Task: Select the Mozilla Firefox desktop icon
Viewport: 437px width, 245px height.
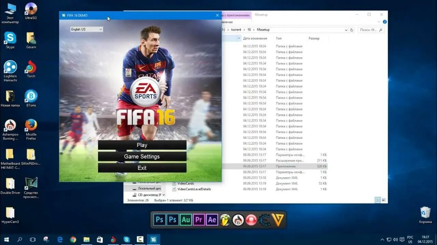Action: point(31,130)
